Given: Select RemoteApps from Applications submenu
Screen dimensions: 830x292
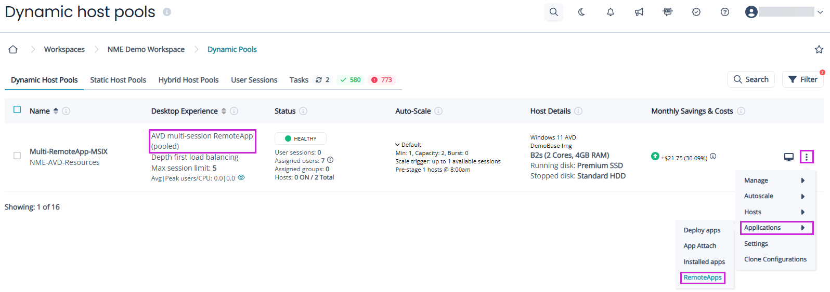Looking at the screenshot, I should pos(703,277).
